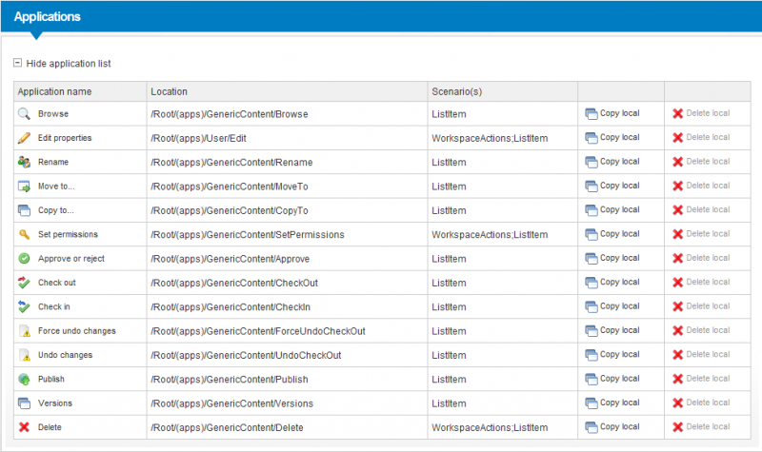Copy local for the Browse row
762x452 pixels.
pyautogui.click(x=612, y=113)
